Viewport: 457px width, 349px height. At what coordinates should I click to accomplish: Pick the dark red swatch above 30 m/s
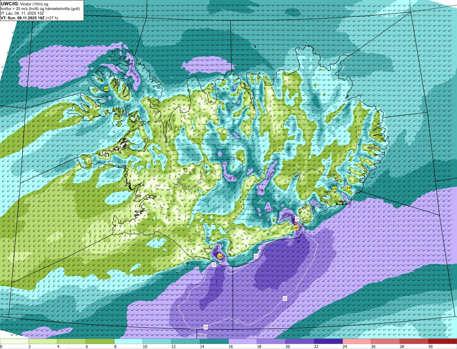point(443,341)
